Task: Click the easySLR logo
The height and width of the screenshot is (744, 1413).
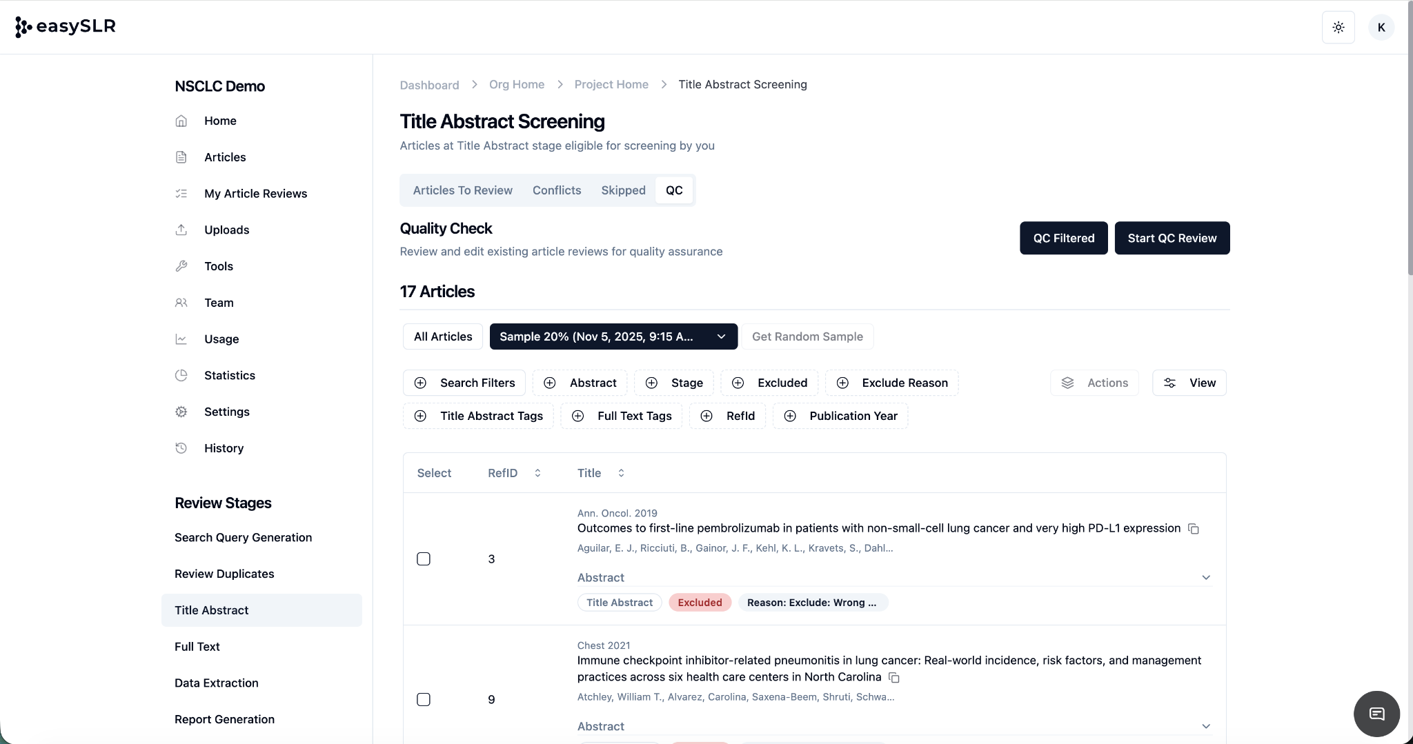Action: (66, 26)
